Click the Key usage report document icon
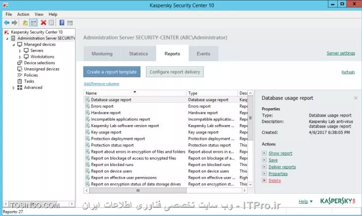This screenshot has width=362, height=216. tap(88, 132)
